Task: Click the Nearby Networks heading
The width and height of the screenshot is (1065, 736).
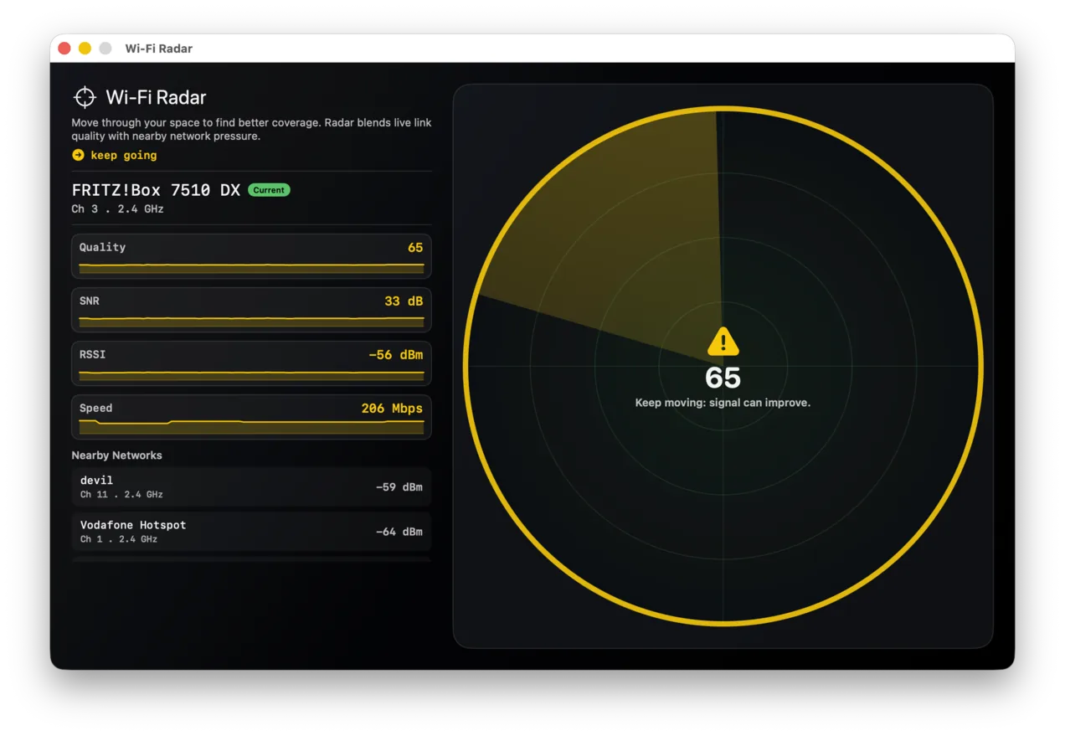Action: pyautogui.click(x=116, y=455)
